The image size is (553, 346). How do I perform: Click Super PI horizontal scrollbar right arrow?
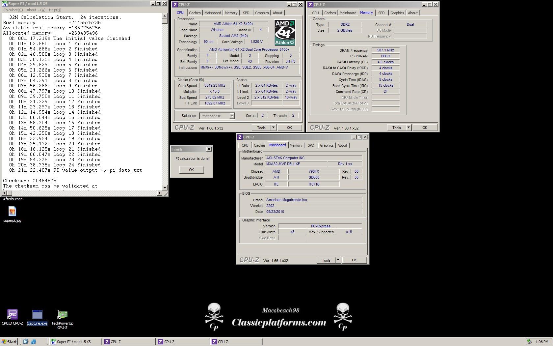[x=160, y=193]
